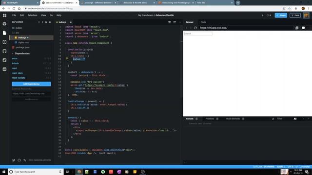Viewport: 312px width, 175px height.
Task: Open the File menu
Action: click(14, 15)
